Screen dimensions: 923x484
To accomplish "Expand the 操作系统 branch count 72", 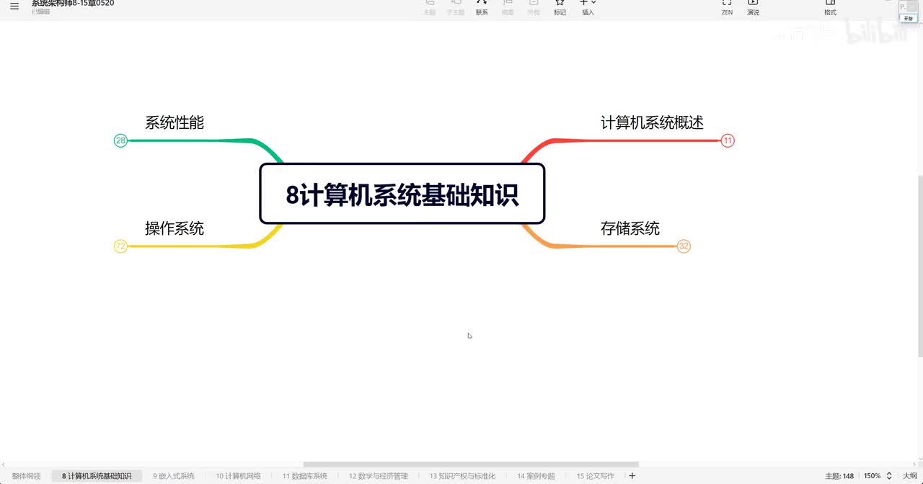I will tap(120, 246).
